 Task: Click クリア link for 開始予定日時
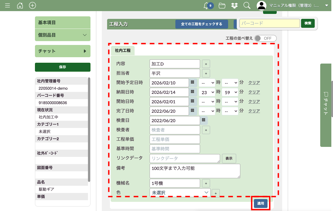pos(254,82)
